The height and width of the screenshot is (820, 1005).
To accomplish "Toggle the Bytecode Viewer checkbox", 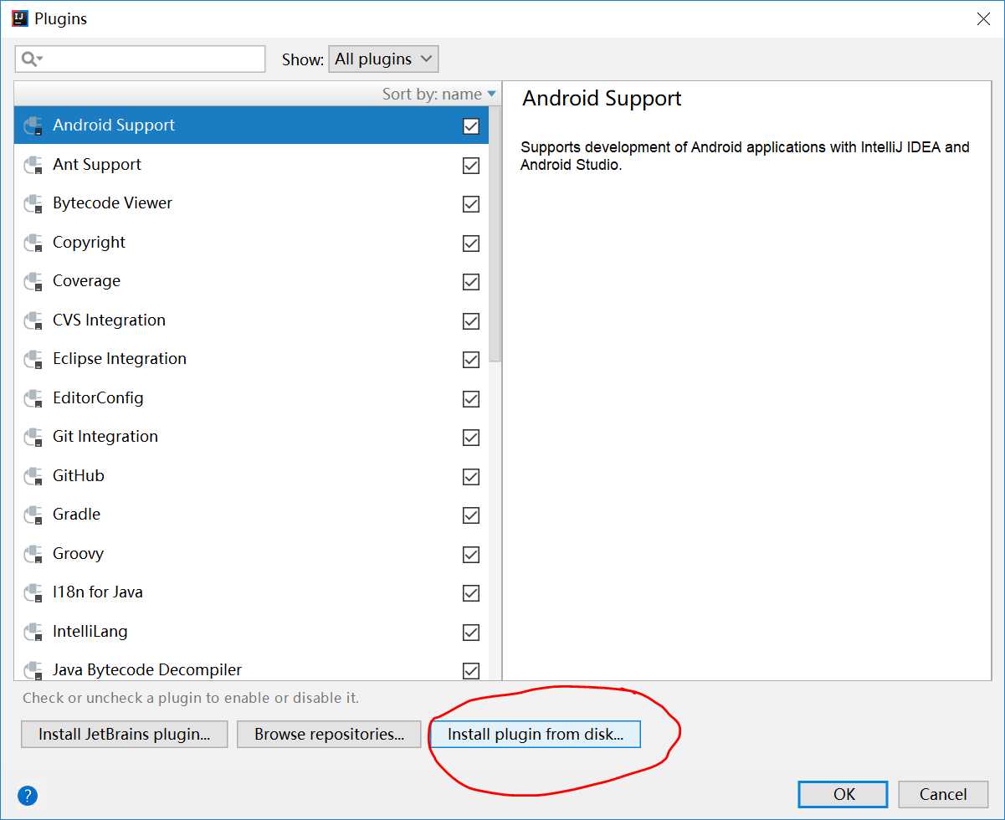I will [x=471, y=204].
